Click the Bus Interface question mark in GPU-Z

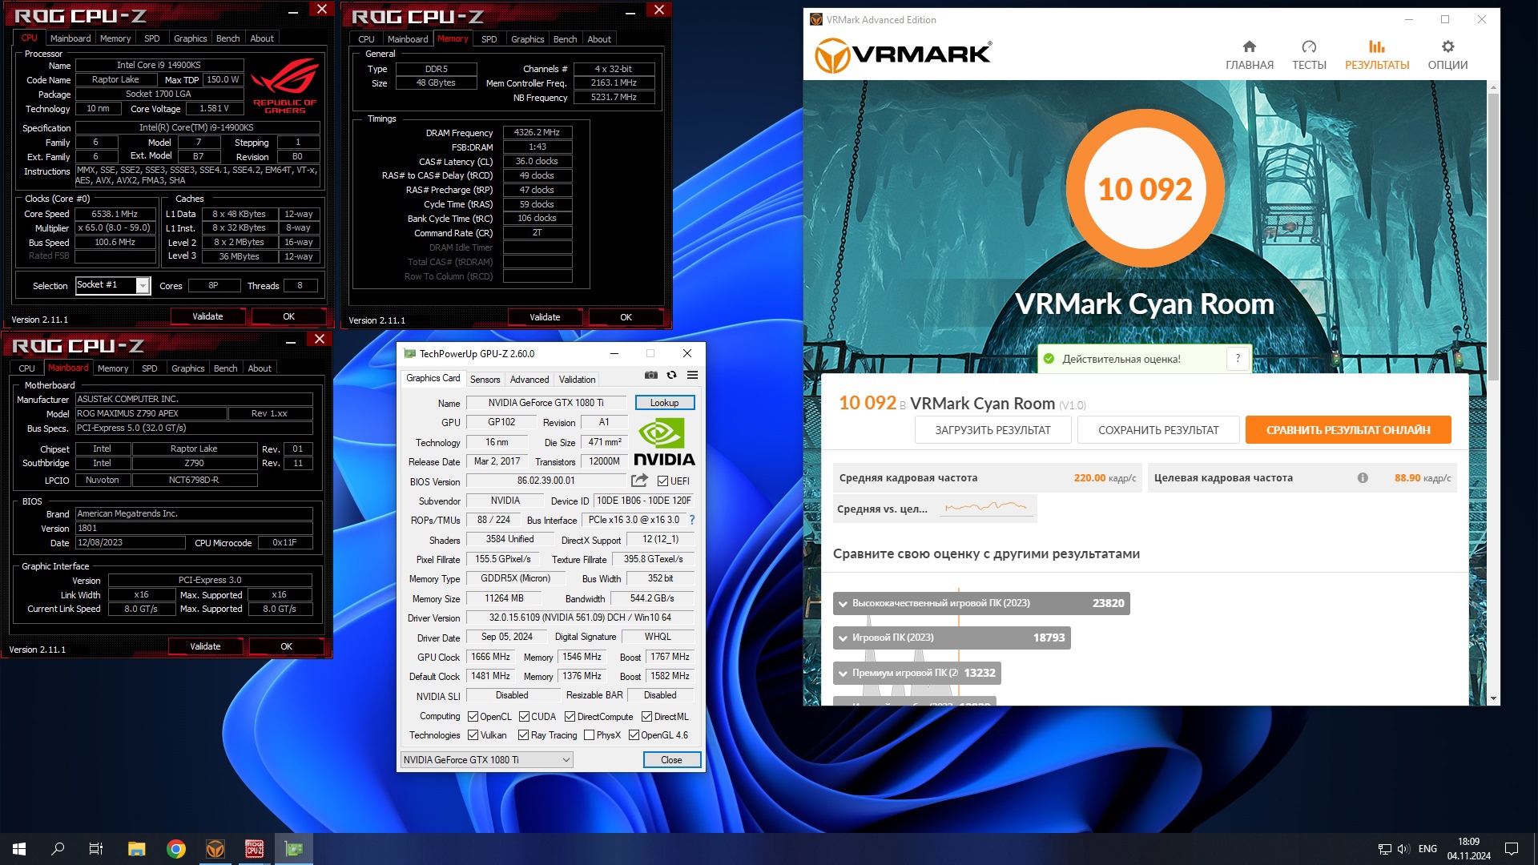click(x=692, y=520)
